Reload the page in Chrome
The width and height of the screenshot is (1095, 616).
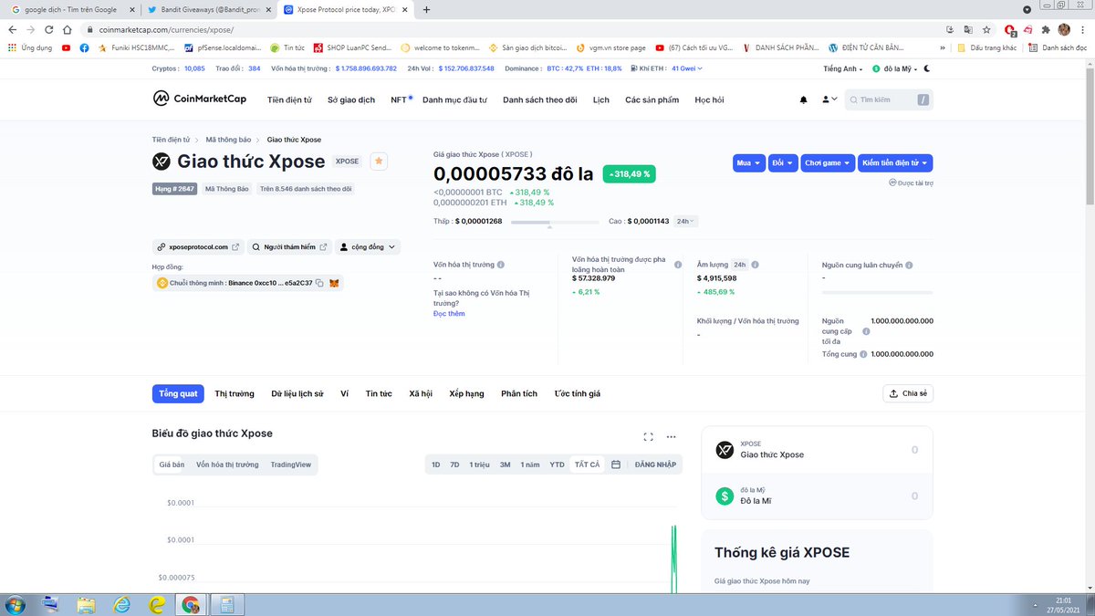[x=49, y=29]
